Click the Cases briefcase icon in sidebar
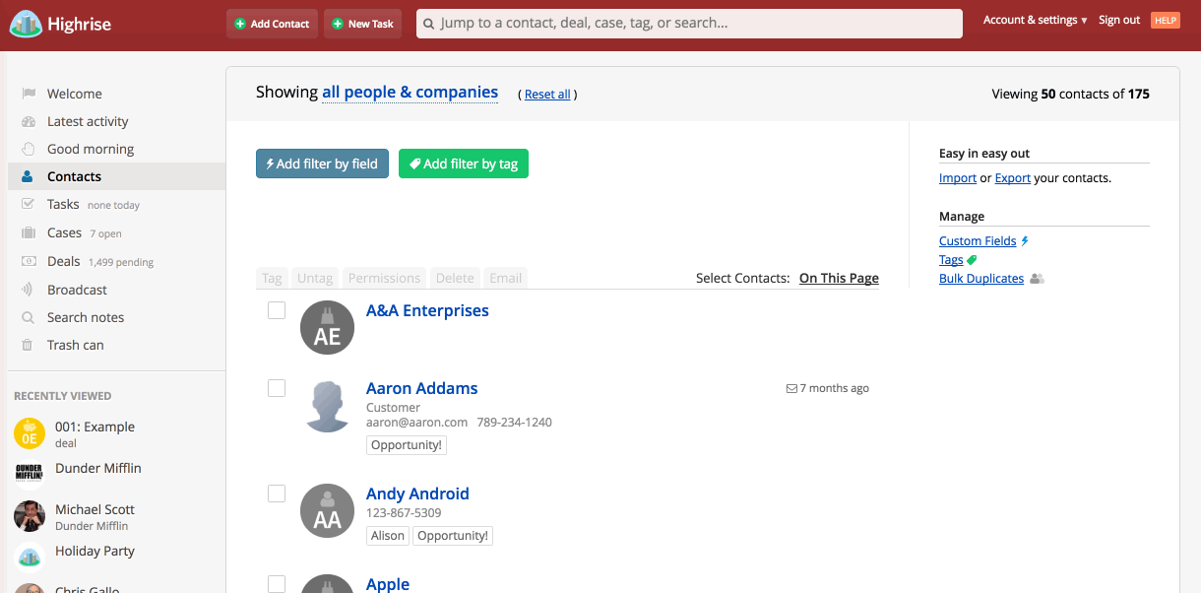1201x593 pixels. tap(29, 232)
